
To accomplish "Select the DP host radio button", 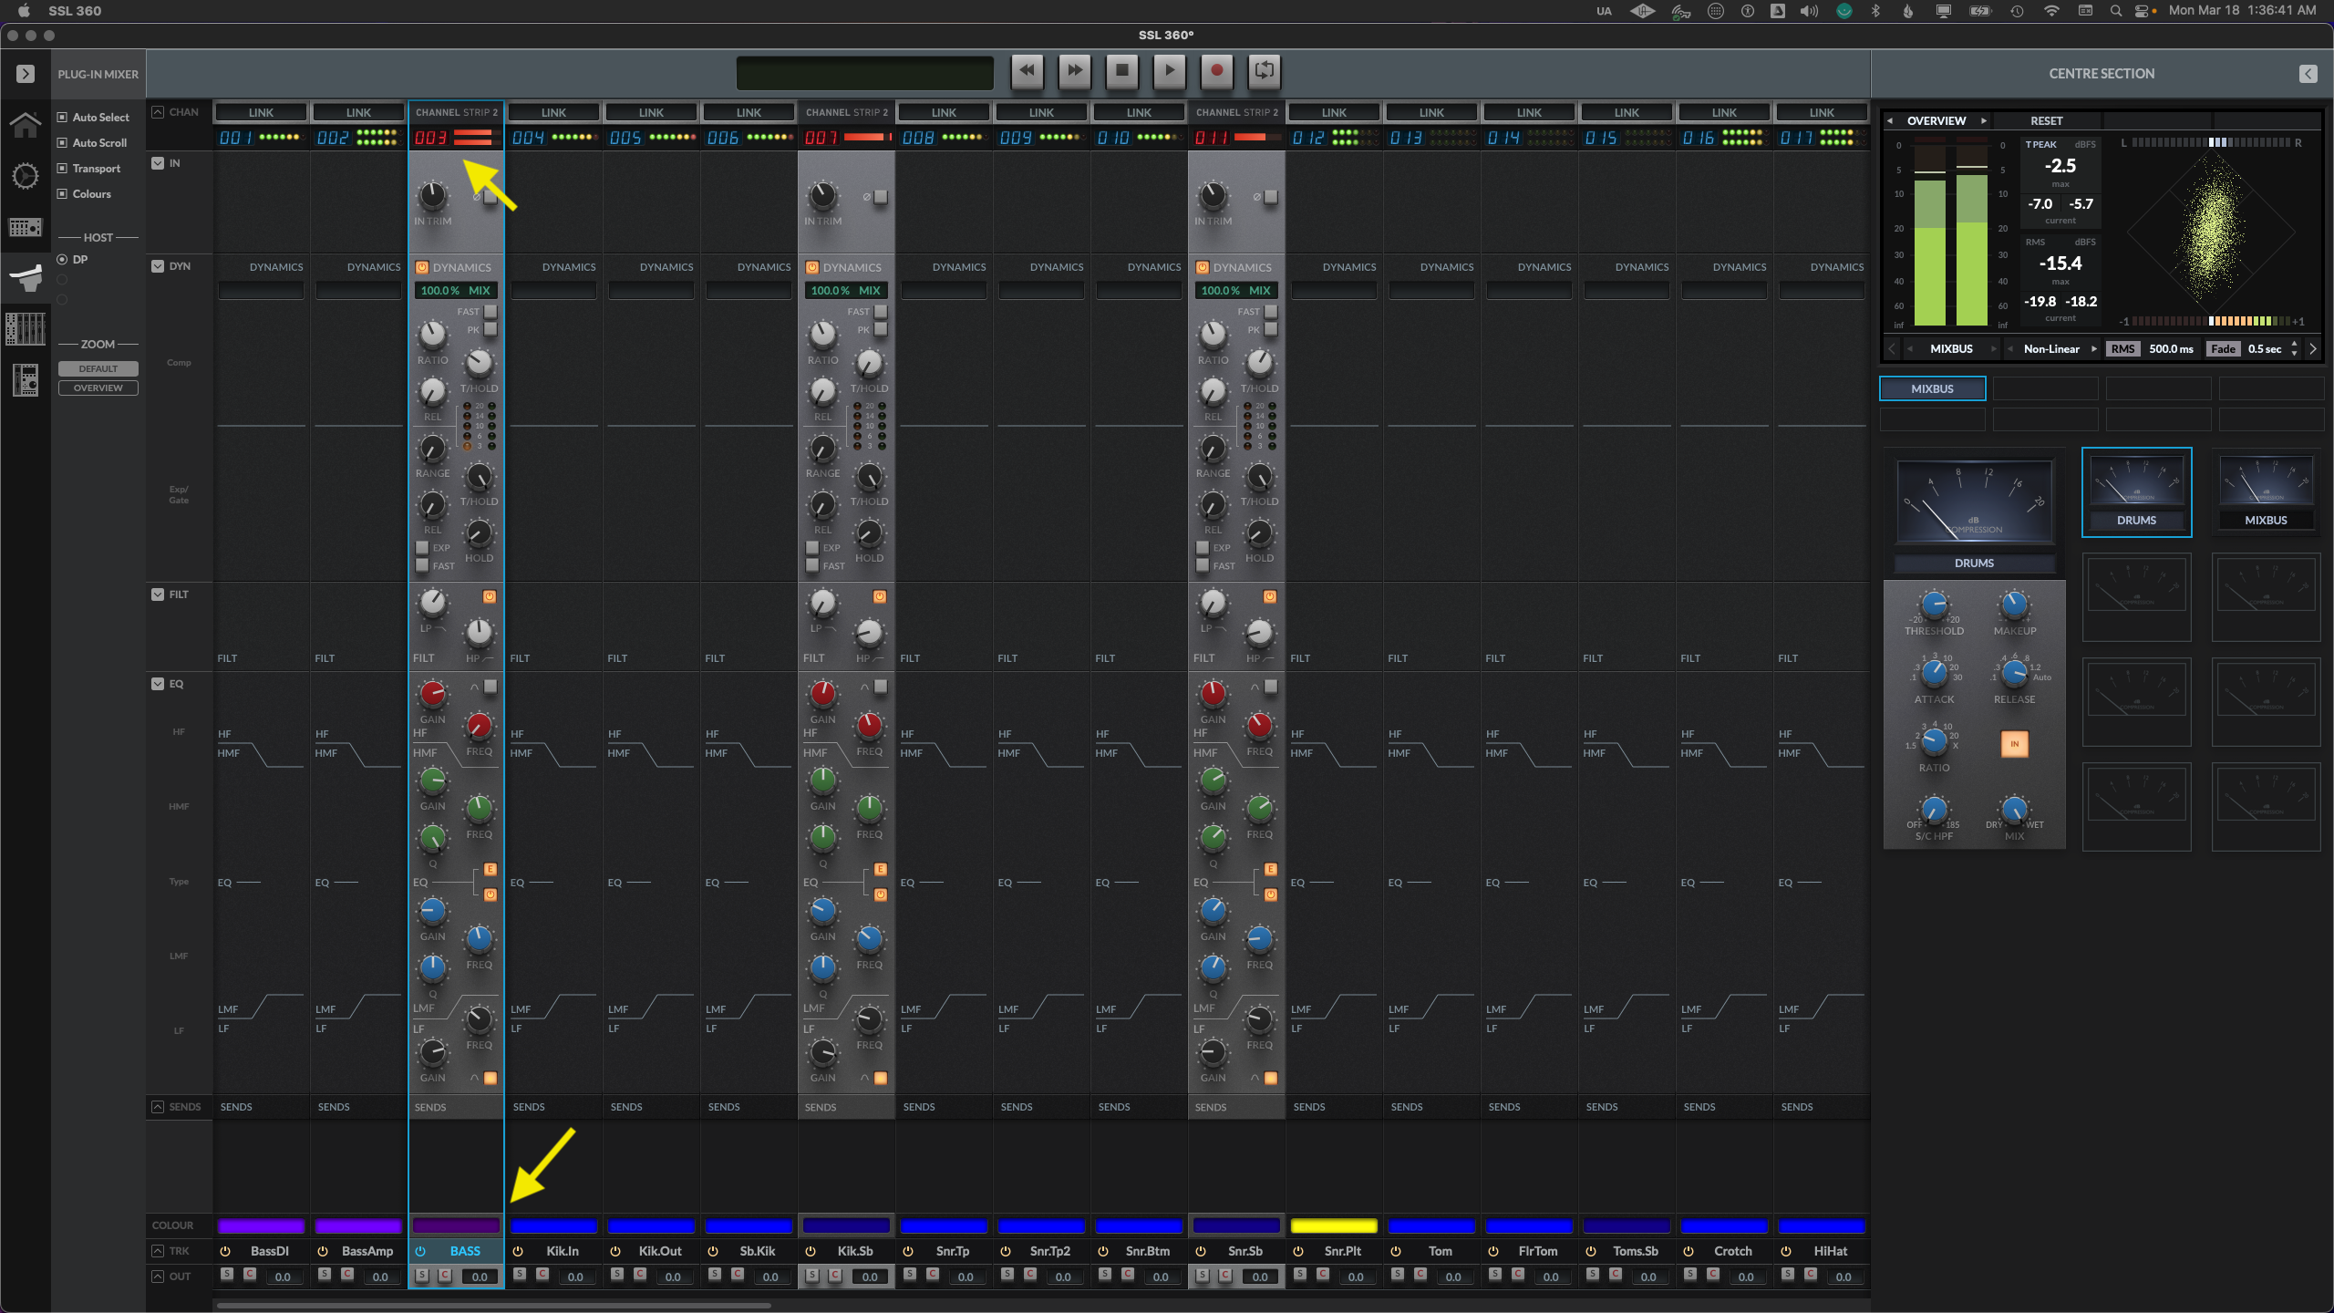I will coord(62,259).
